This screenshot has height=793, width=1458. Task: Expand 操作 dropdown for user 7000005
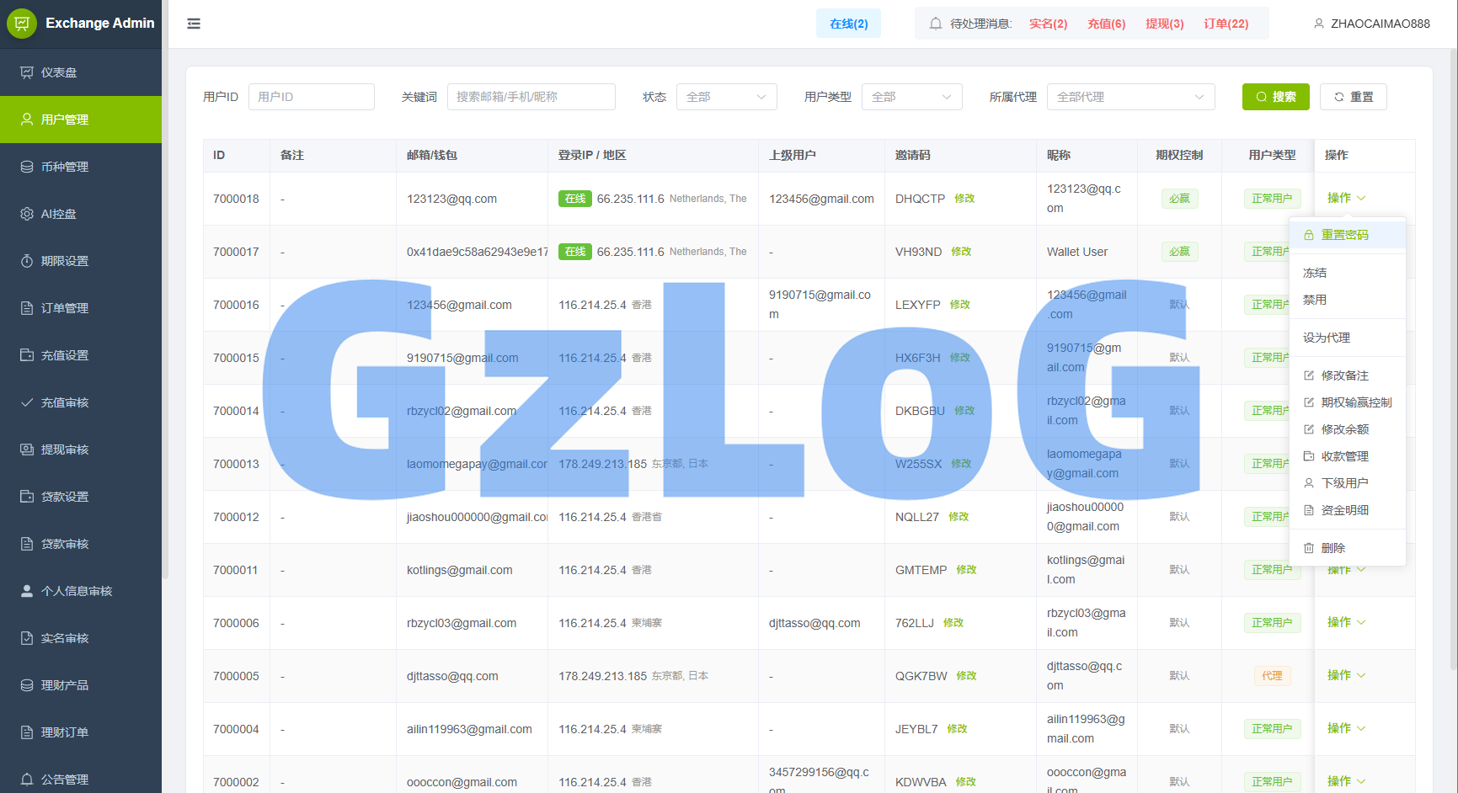1346,675
